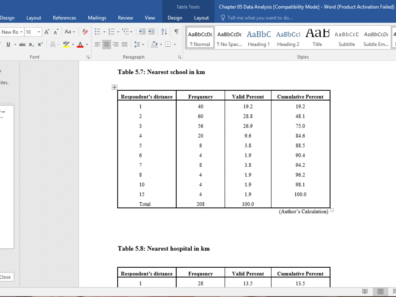Click Table 5.7 Nearest school heading
The image size is (396, 297).
(x=162, y=72)
